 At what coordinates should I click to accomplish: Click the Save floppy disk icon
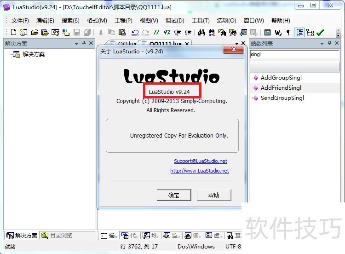(x=76, y=32)
